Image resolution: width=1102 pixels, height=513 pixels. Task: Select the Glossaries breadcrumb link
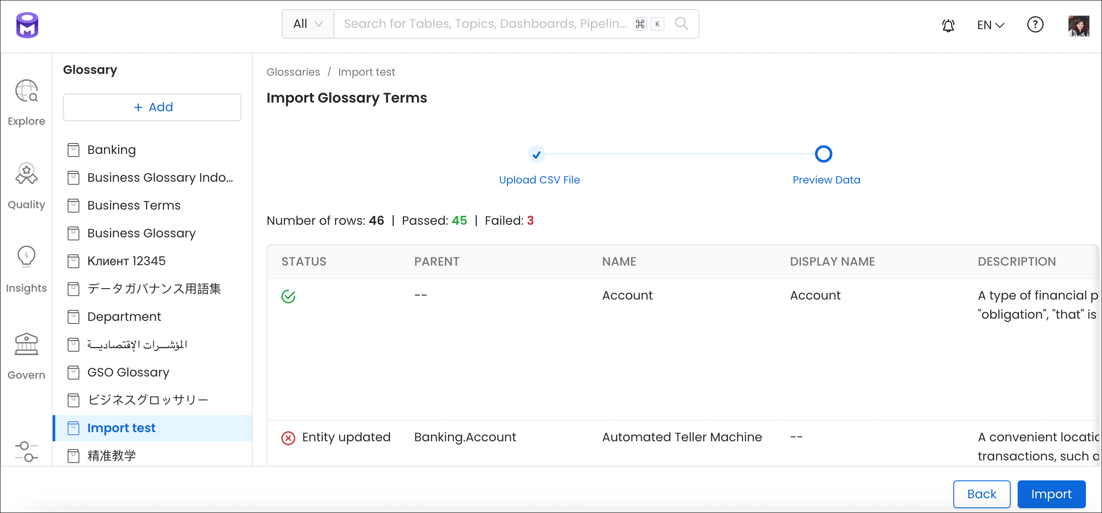pos(293,72)
